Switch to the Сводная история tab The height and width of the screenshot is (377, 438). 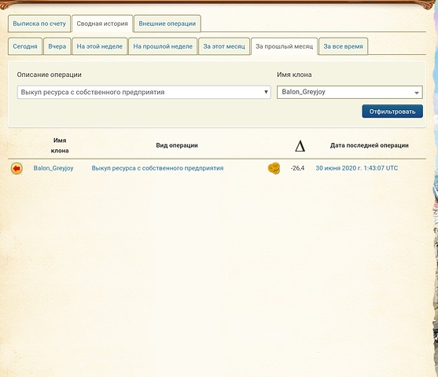[x=102, y=24]
